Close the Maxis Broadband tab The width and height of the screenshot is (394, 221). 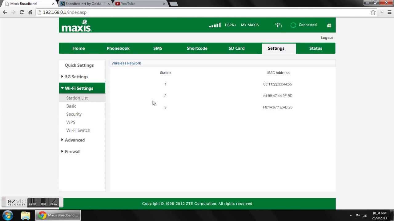(53, 4)
